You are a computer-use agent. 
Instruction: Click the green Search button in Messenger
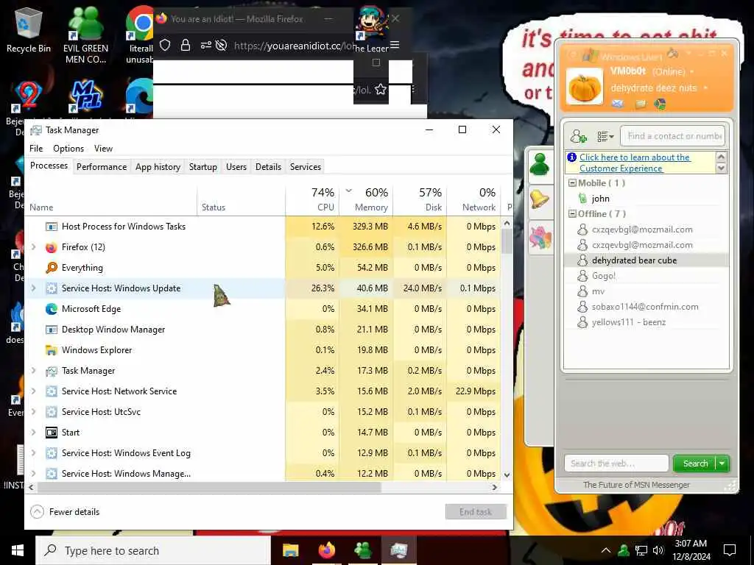tap(695, 463)
